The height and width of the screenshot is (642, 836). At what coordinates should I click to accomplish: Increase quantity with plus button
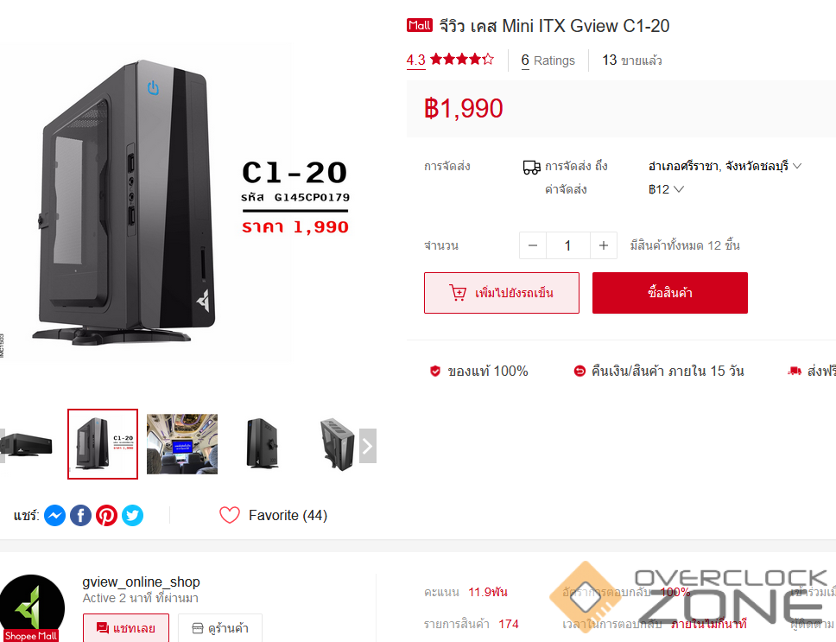[604, 245]
